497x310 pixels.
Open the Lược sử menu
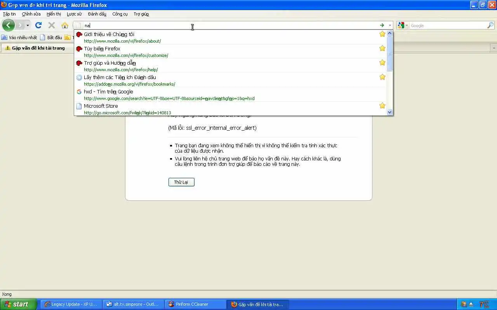tap(74, 14)
